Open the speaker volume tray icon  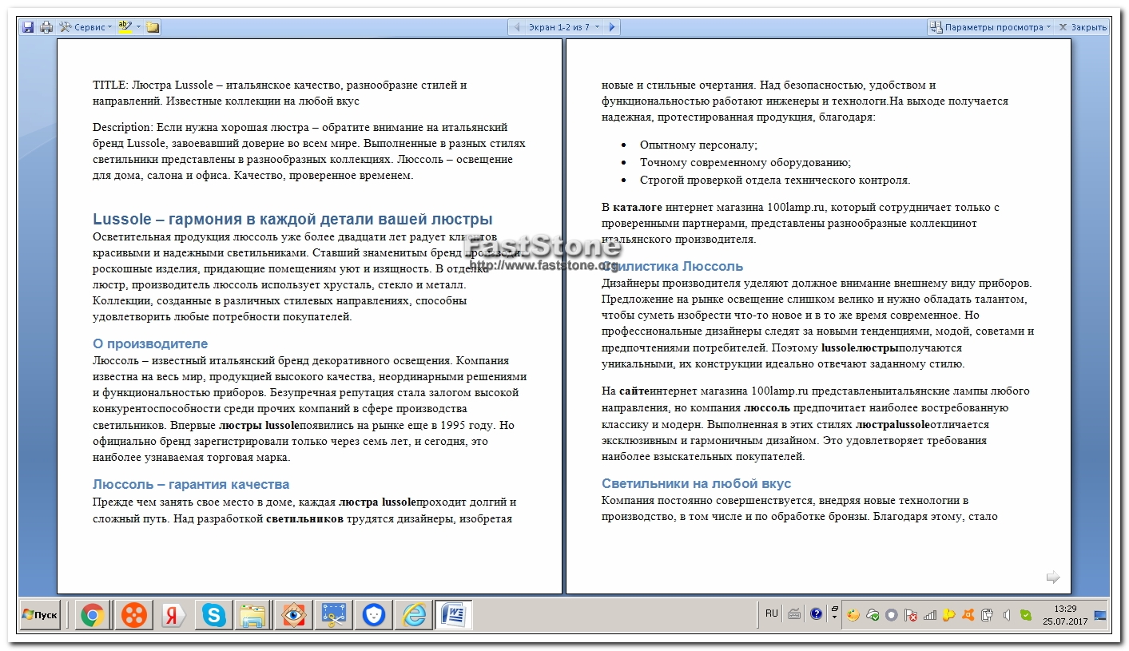click(x=1007, y=615)
